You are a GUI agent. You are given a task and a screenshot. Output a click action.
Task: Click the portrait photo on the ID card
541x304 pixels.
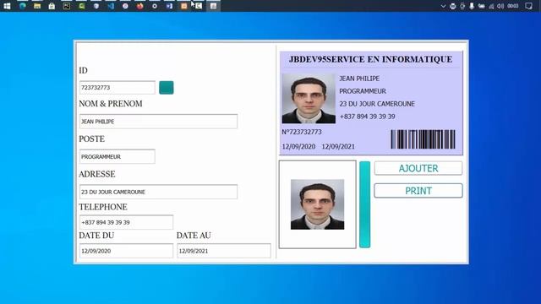click(309, 98)
